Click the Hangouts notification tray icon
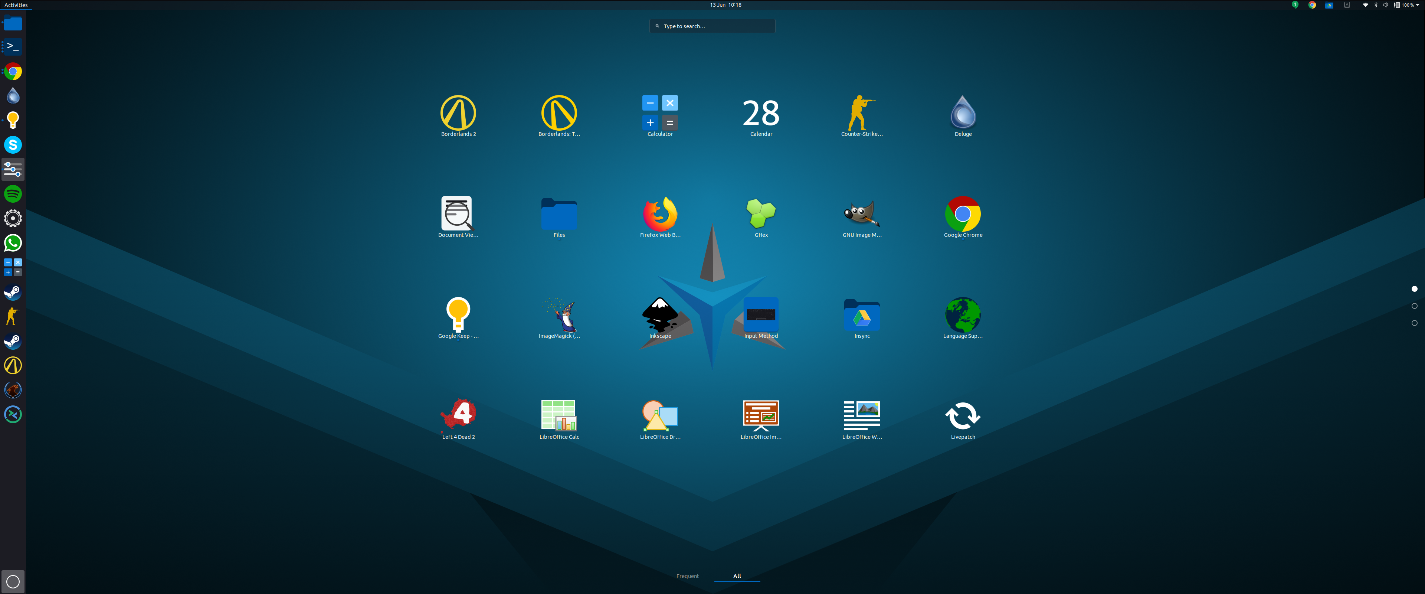The height and width of the screenshot is (594, 1425). click(1294, 5)
